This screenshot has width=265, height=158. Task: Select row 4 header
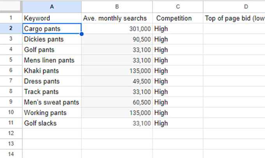(11, 49)
